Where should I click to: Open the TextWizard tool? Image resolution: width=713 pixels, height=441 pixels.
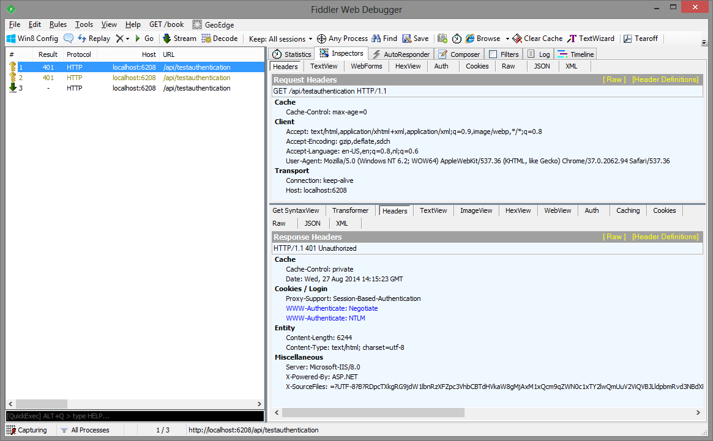pyautogui.click(x=591, y=39)
